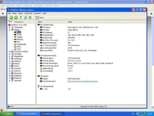
Task: Select the Alaplap child item under CPUID
Action: tap(20, 37)
